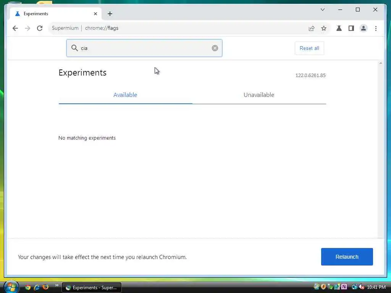Focus the search flags input field

(x=144, y=48)
